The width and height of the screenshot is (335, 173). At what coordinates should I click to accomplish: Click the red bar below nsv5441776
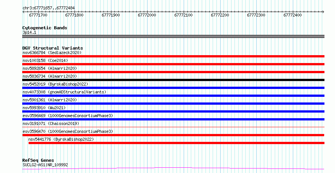177,143
